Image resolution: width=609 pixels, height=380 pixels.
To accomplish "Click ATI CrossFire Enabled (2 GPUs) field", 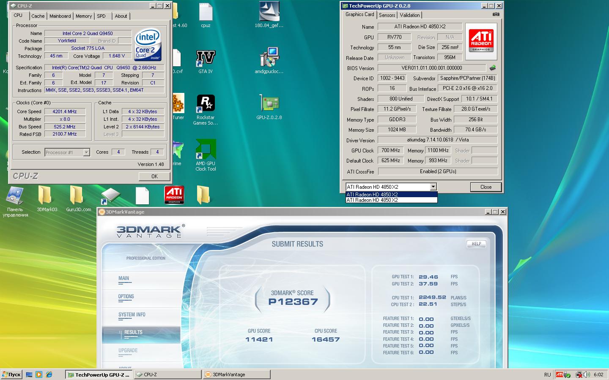I will click(x=438, y=171).
